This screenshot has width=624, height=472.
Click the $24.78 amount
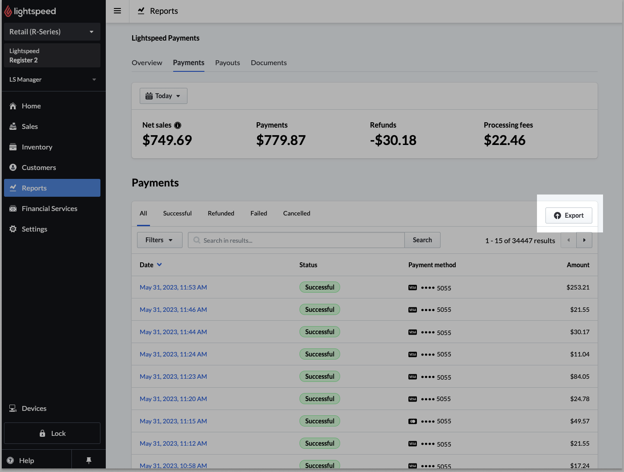tap(580, 399)
